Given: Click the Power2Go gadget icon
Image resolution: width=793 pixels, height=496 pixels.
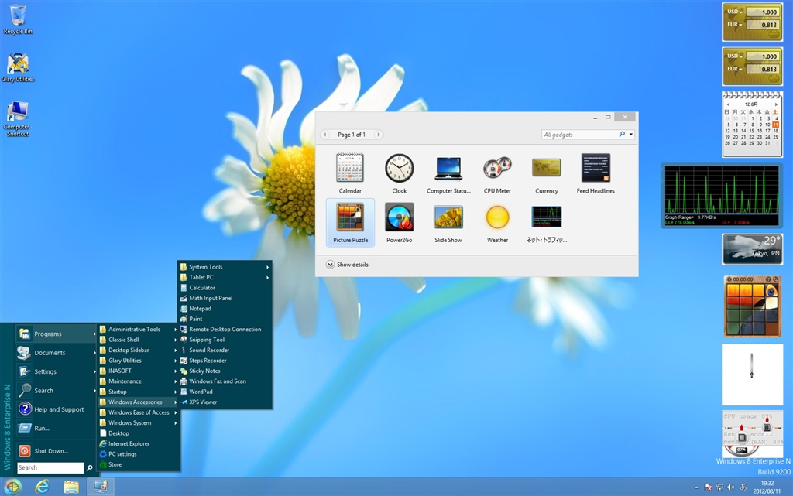Looking at the screenshot, I should point(400,218).
